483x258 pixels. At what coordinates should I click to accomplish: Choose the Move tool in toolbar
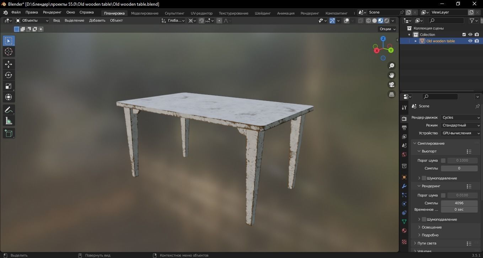9,64
